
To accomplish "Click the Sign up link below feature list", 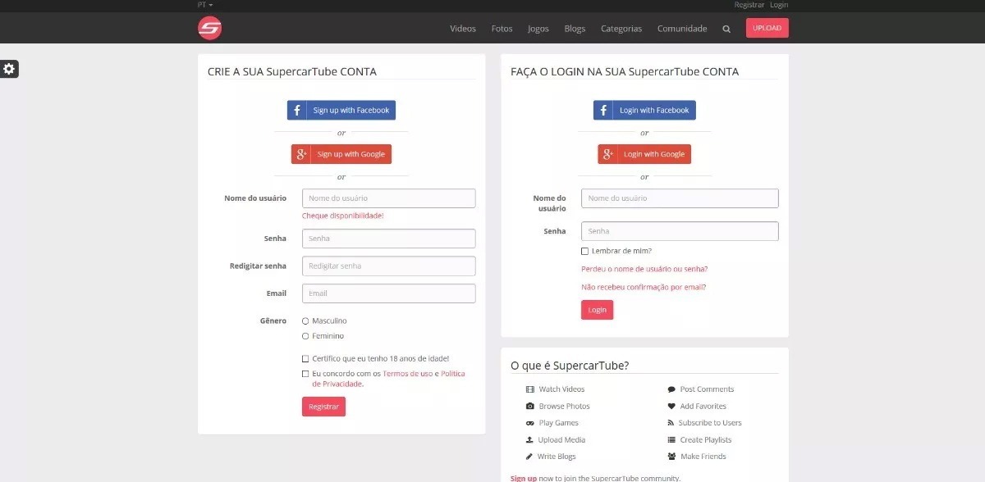I will point(524,478).
